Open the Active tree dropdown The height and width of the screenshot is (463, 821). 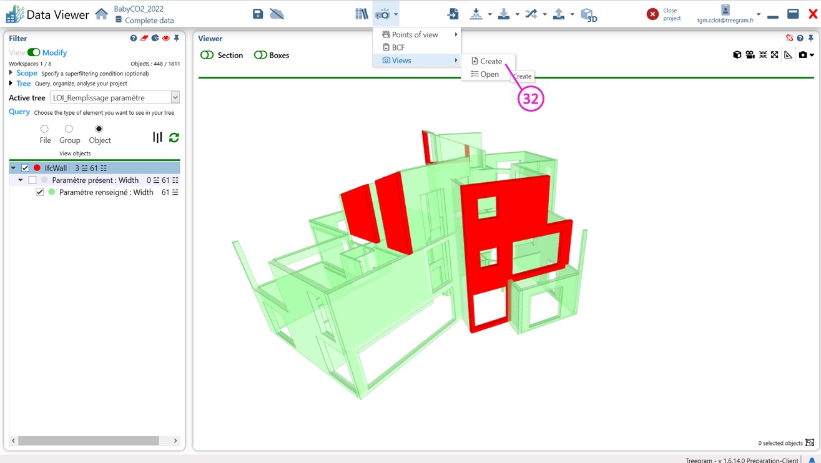tap(175, 98)
